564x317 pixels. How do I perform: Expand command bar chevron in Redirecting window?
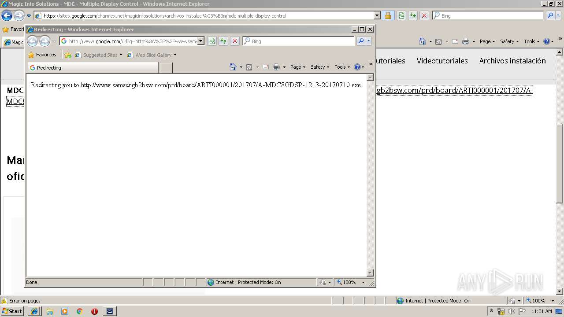click(x=371, y=64)
